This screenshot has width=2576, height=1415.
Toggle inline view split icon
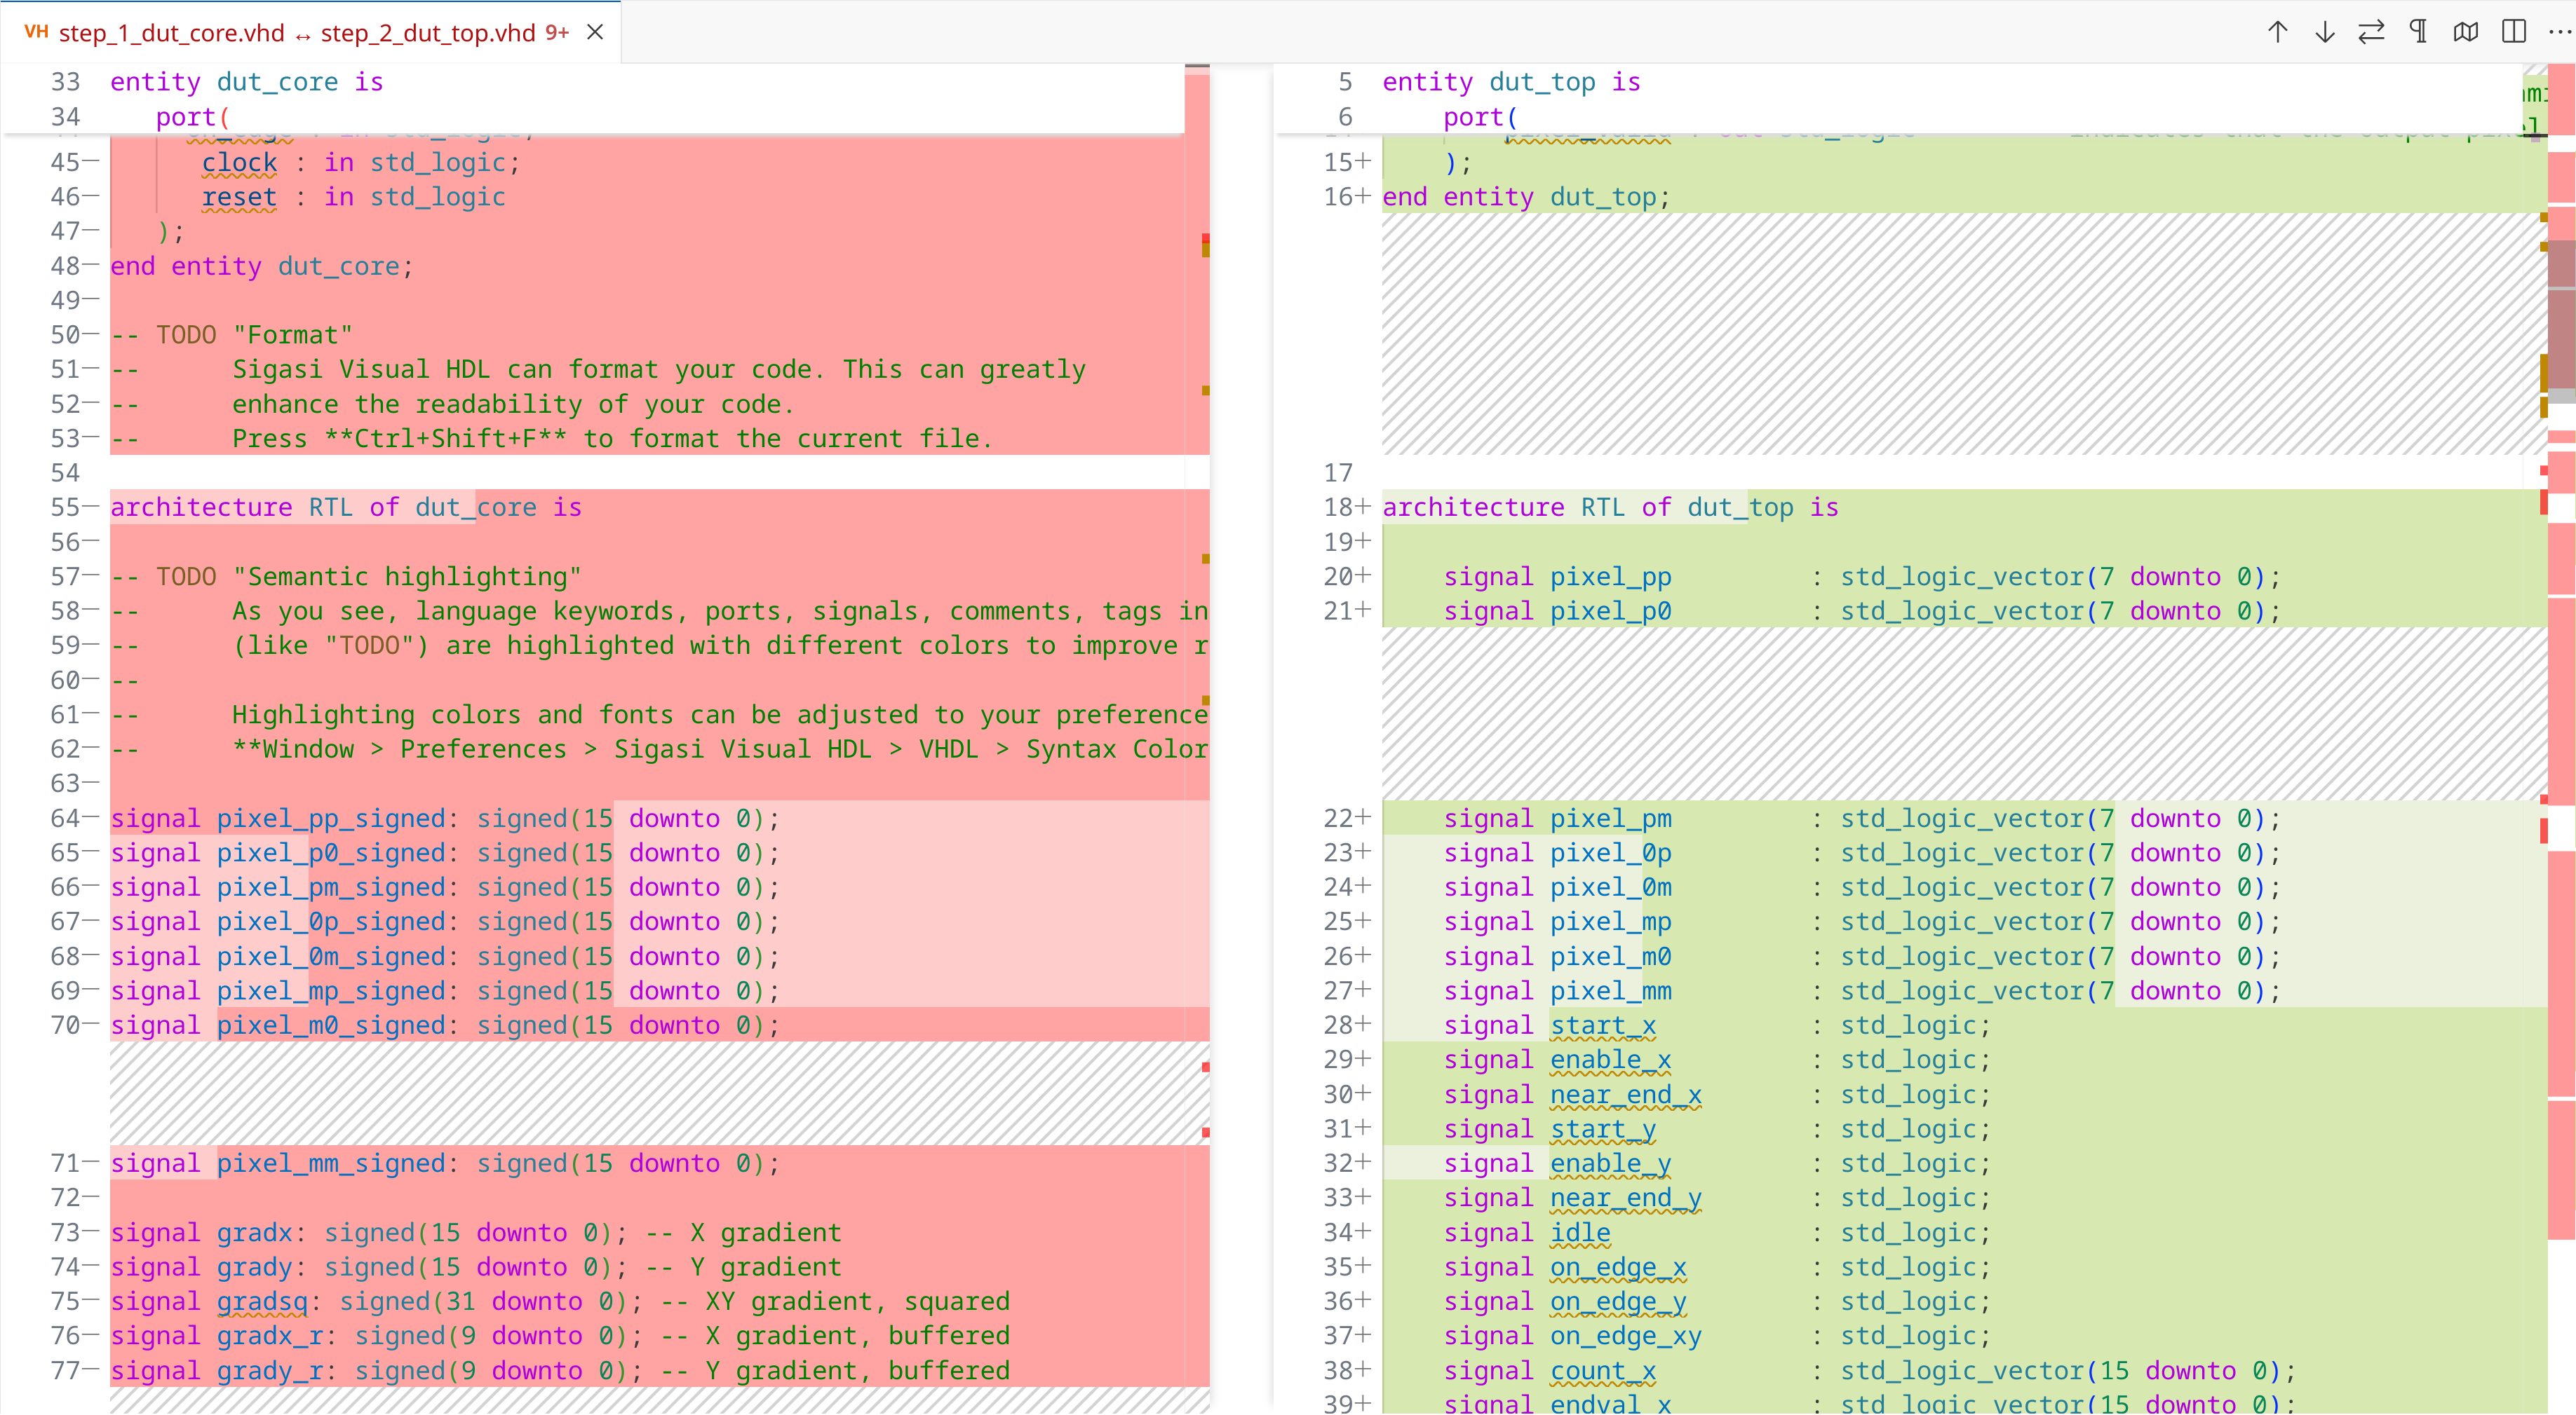pyautogui.click(x=2513, y=32)
